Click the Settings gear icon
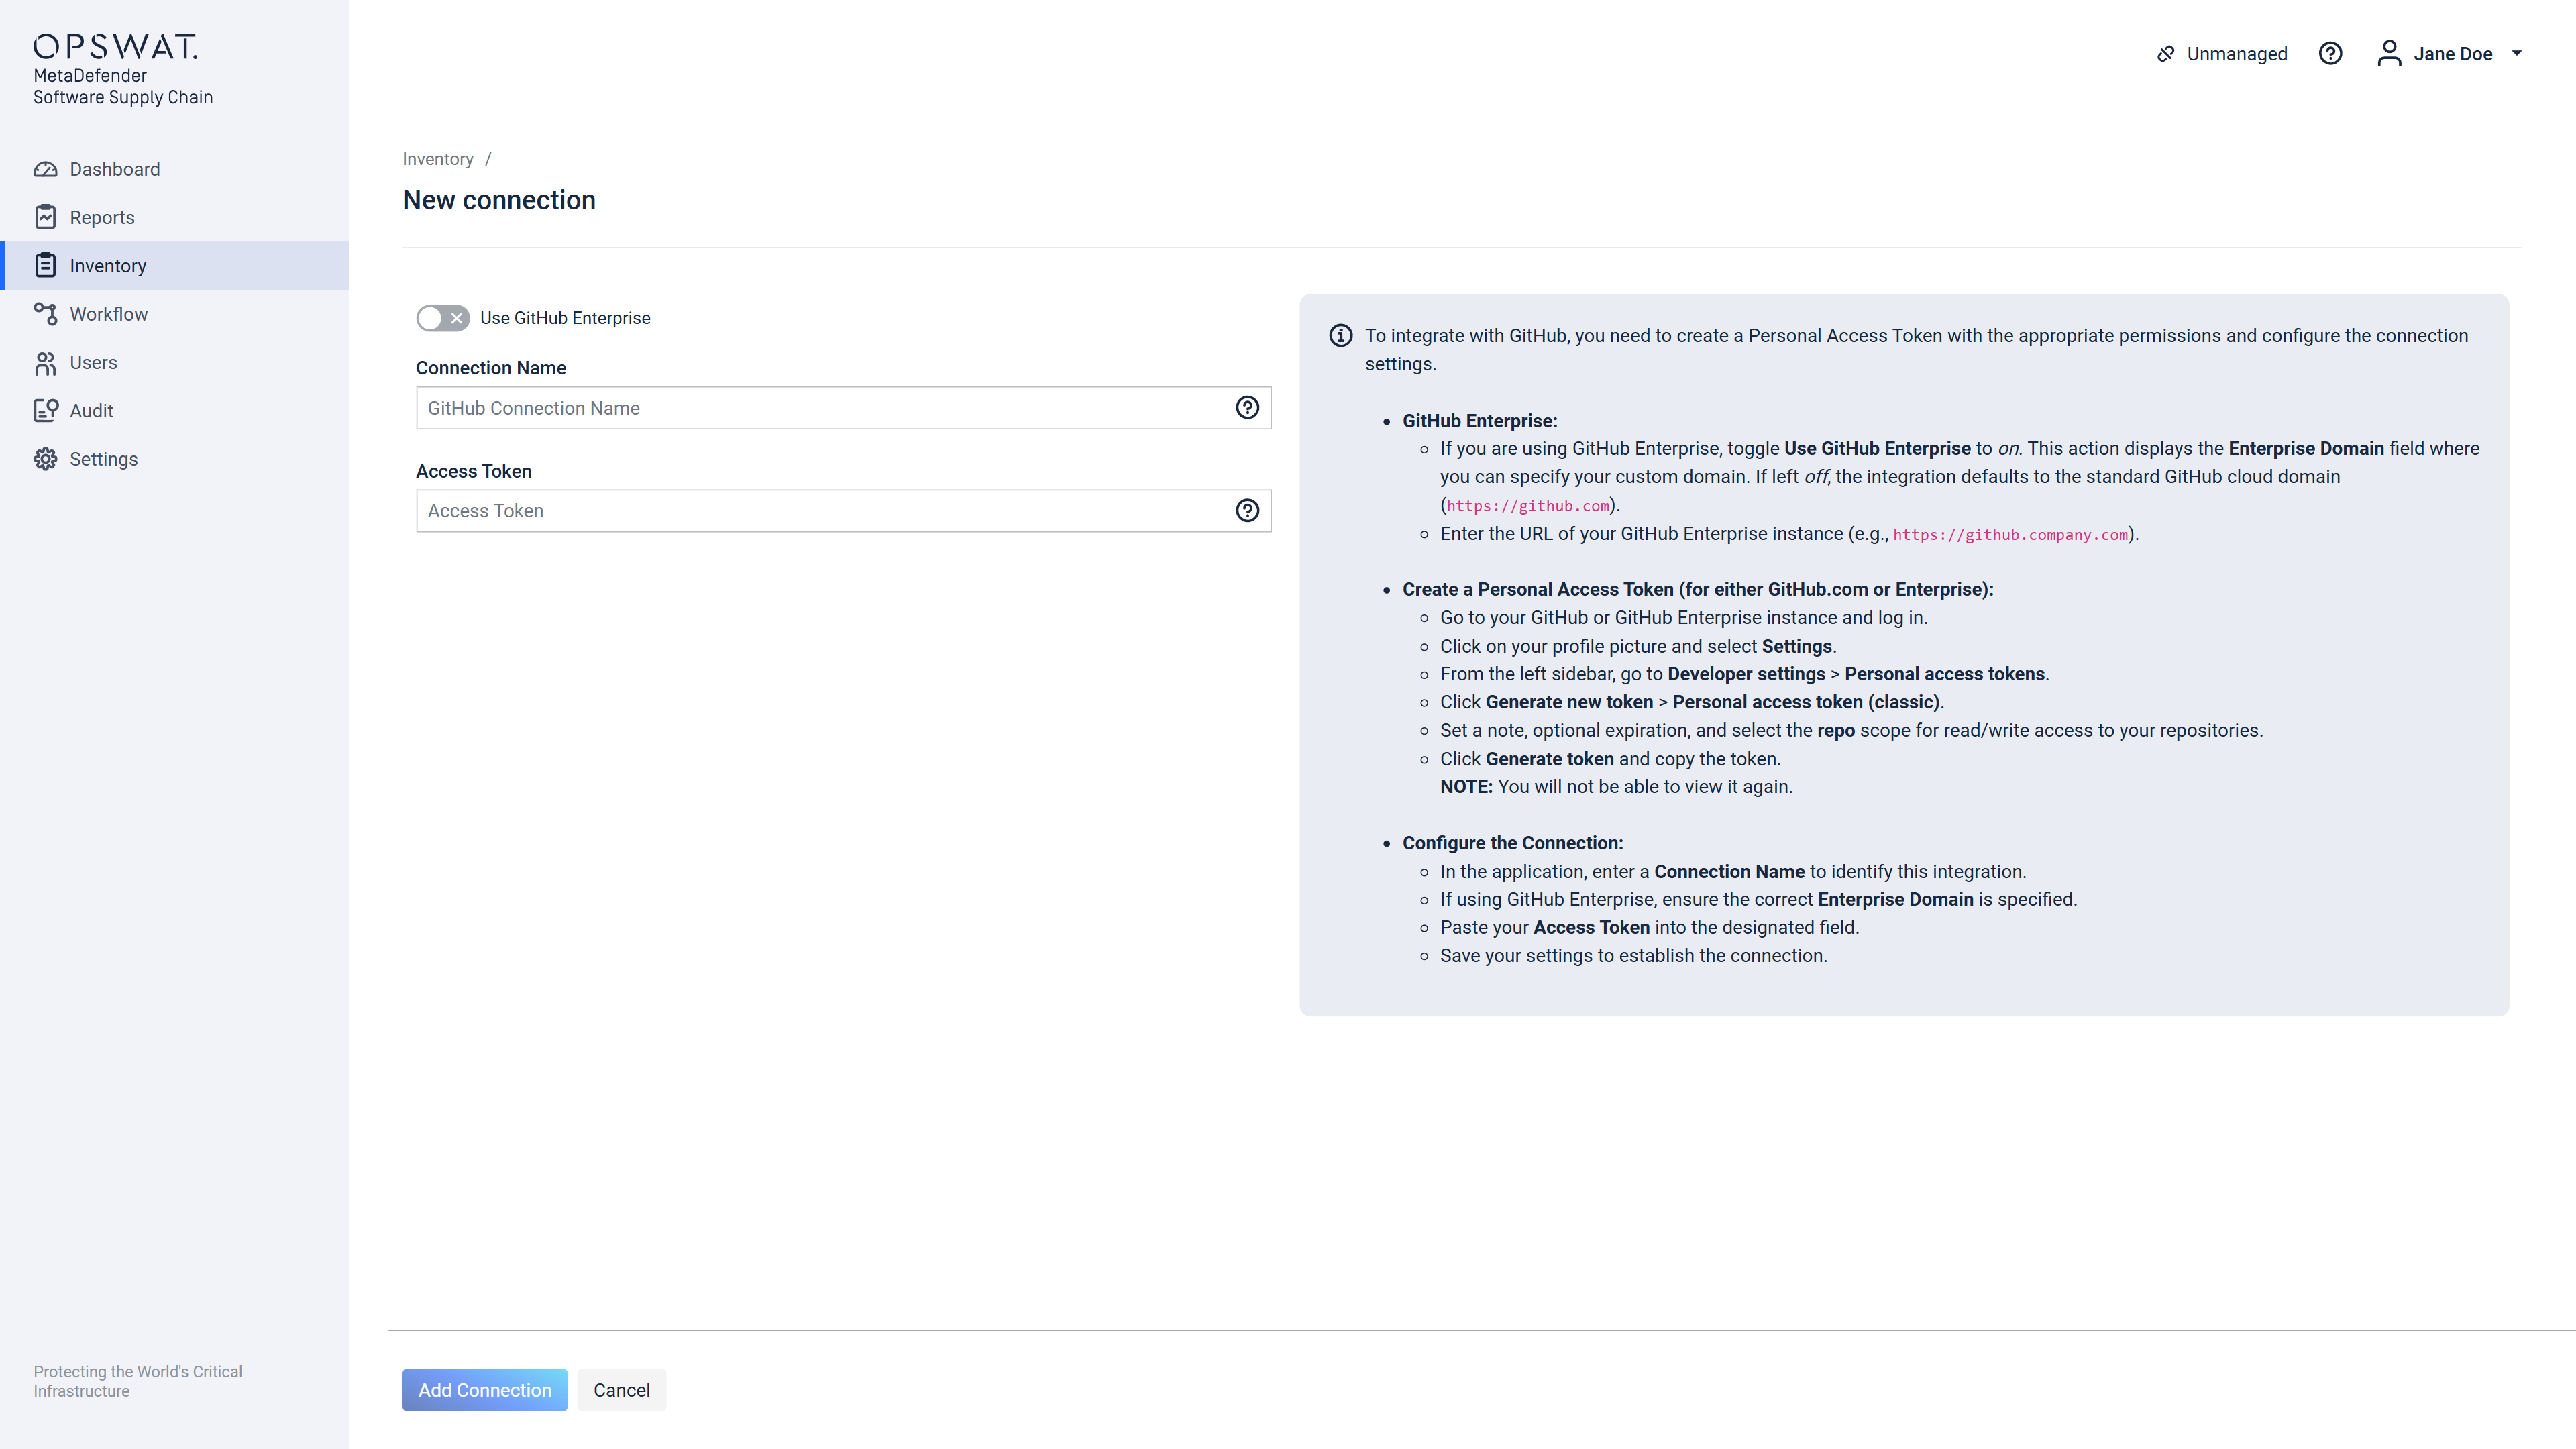 [45, 459]
